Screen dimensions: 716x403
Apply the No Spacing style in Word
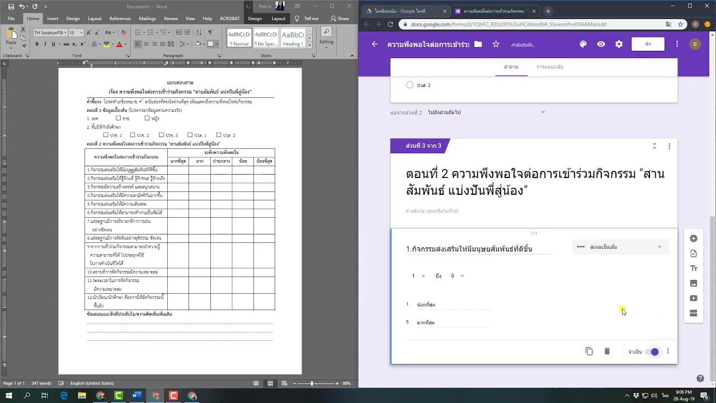click(266, 38)
